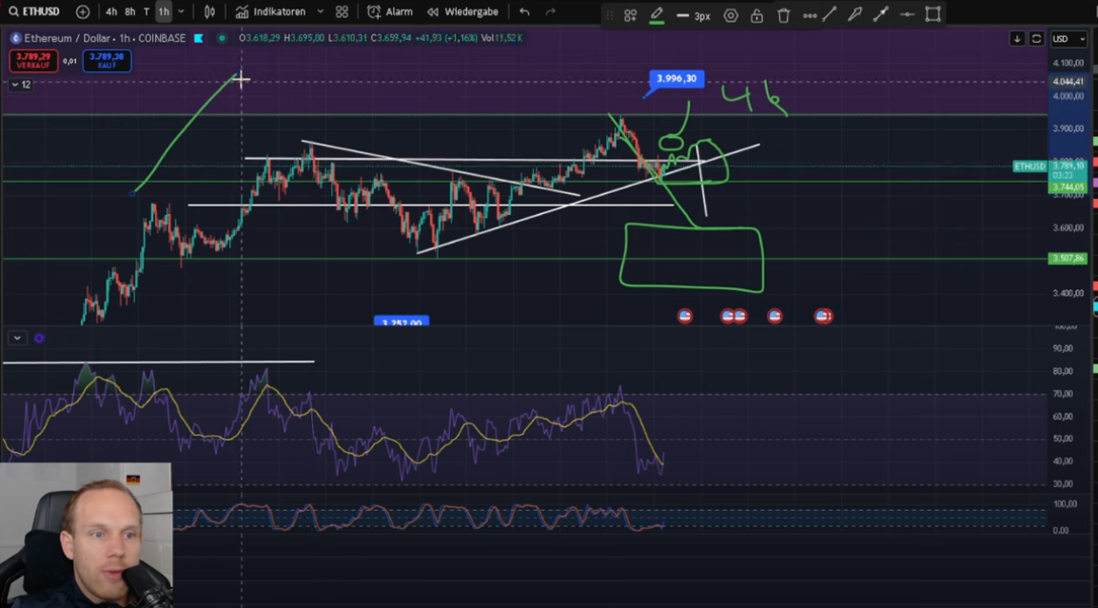Viewport: 1098px width, 608px height.
Task: Click the Ethereum coin logo in chart legend
Action: coord(15,38)
